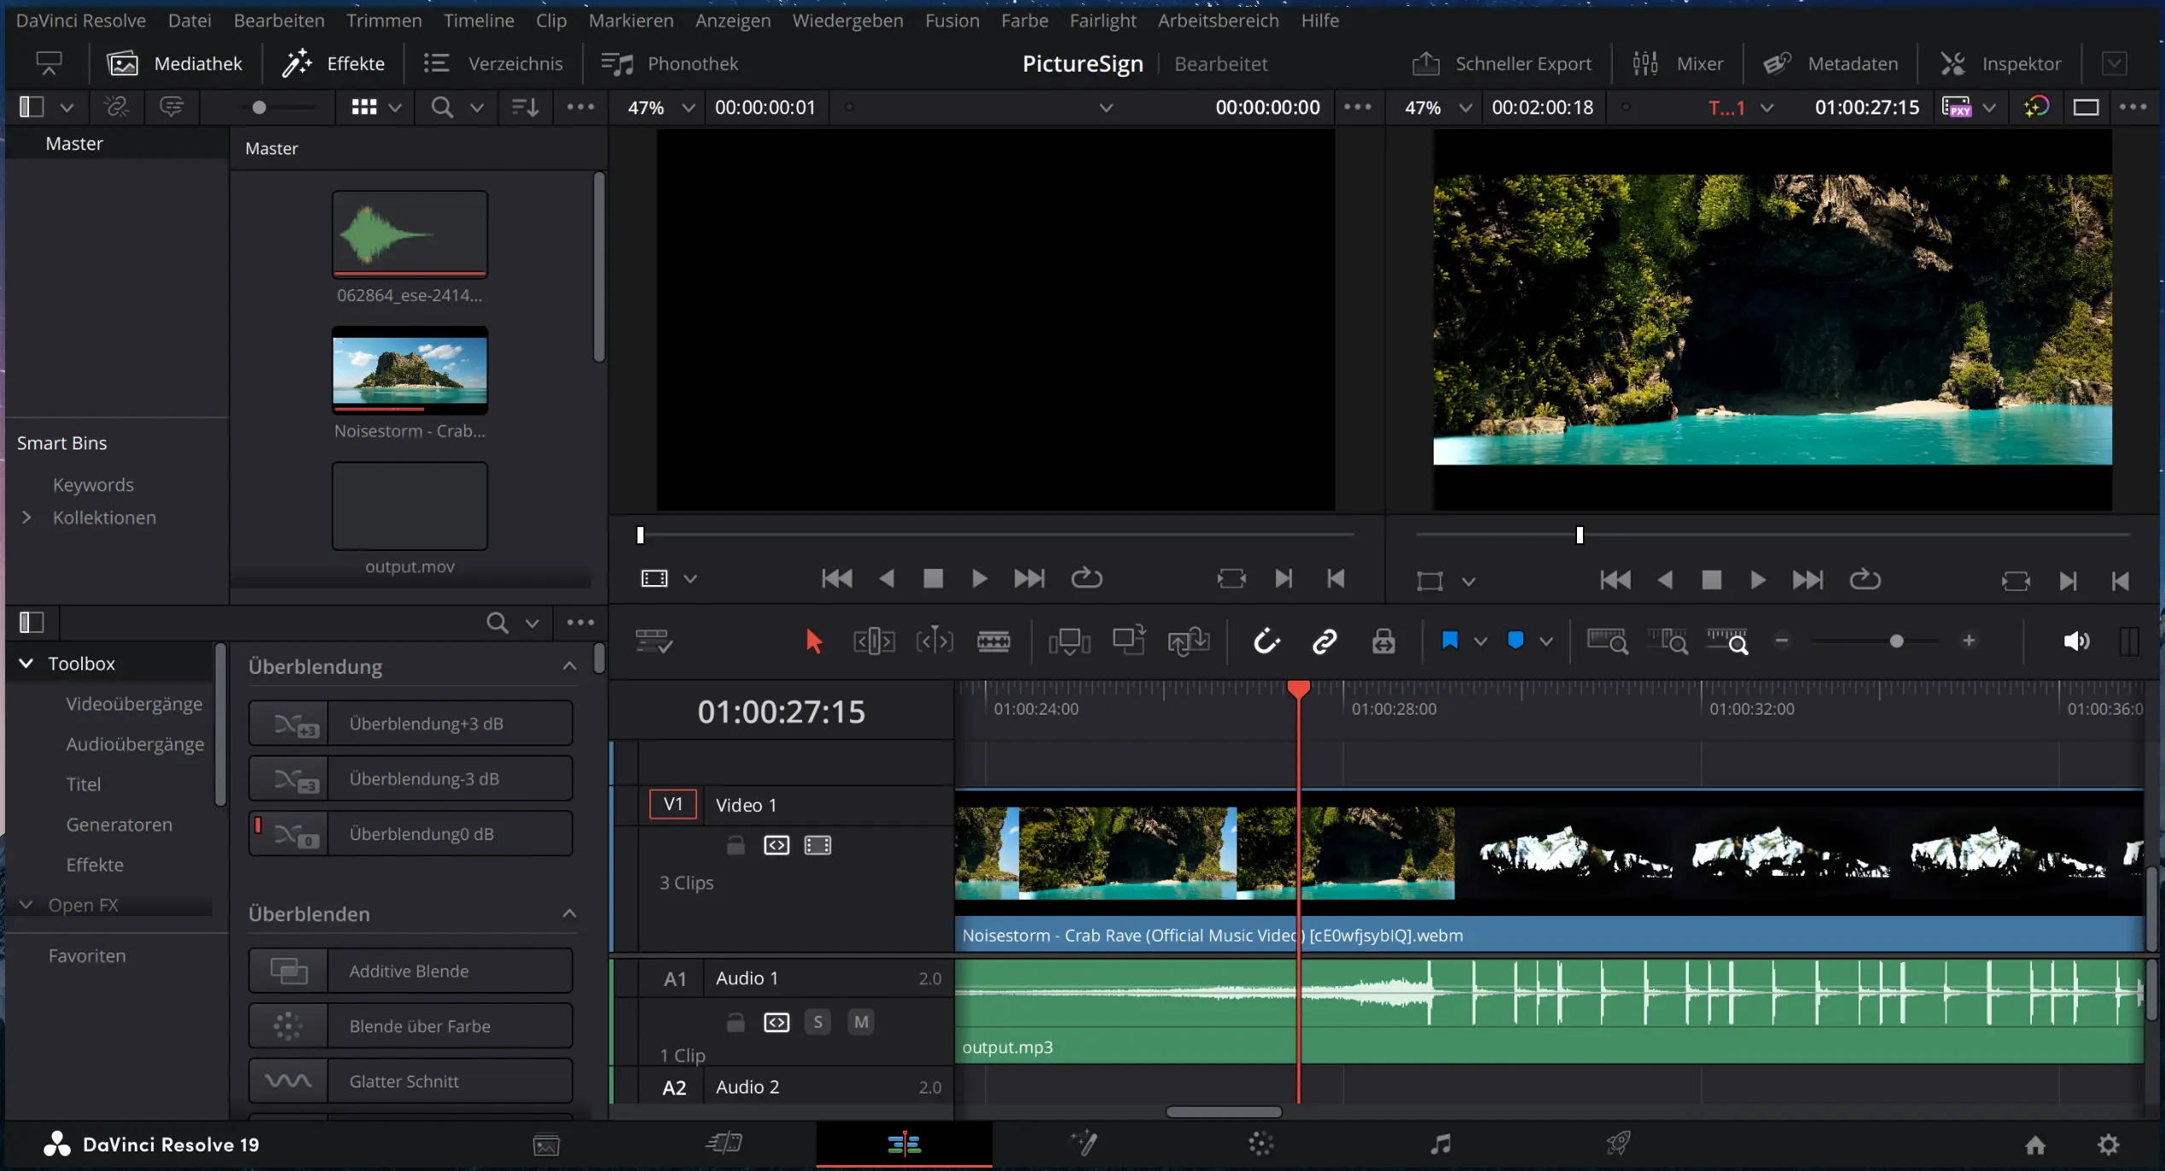Click the blue flag marker icon
Image resolution: width=2165 pixels, height=1171 pixels.
click(x=1449, y=641)
